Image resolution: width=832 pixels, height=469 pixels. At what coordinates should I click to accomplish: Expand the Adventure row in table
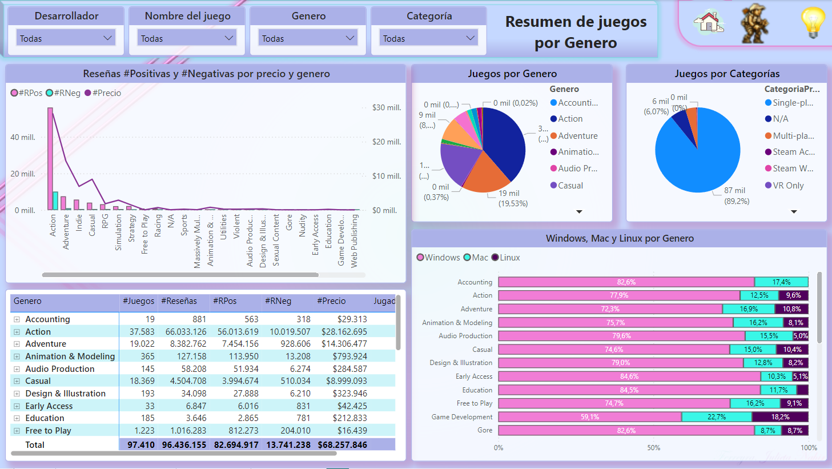[x=17, y=344]
